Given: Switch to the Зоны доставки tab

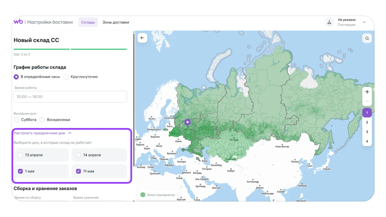Looking at the screenshot, I should coord(116,22).
